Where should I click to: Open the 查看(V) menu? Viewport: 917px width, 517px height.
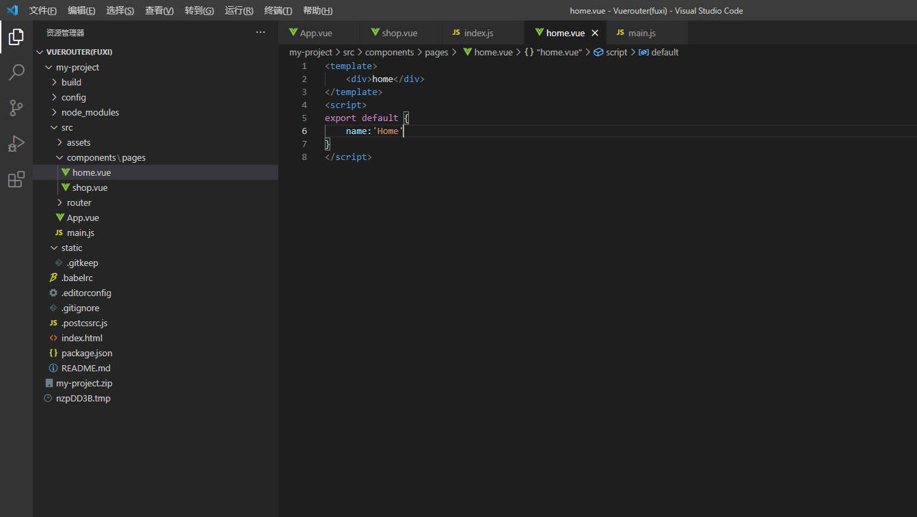coord(159,11)
